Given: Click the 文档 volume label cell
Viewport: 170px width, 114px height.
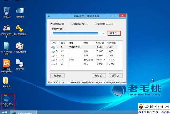Looking at the screenshot, I should (86, 55).
